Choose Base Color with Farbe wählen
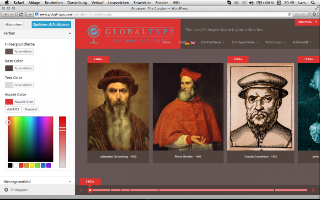320x200 pixels. click(x=19, y=68)
